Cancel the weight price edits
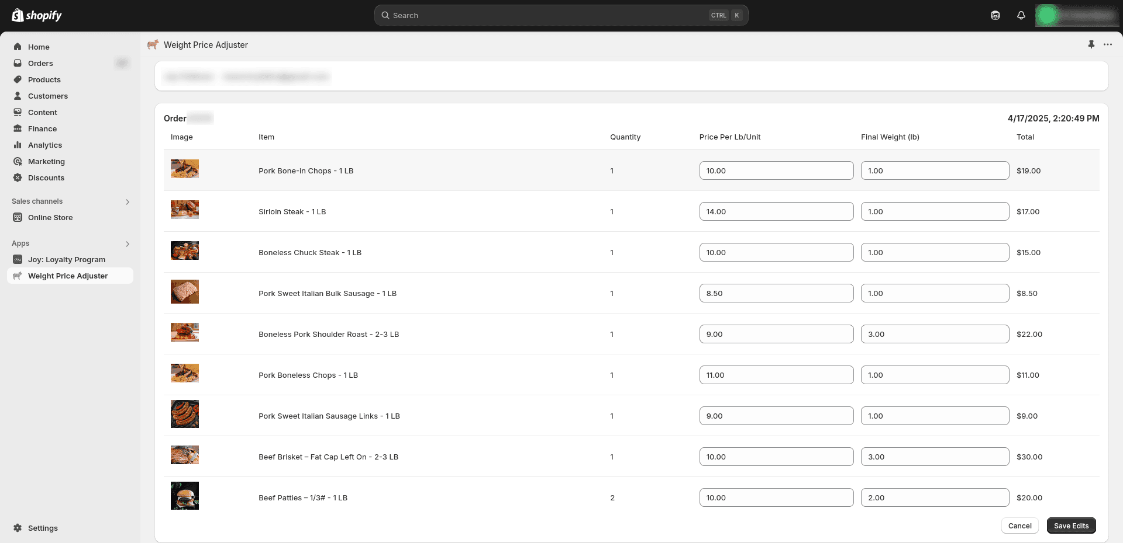1123x543 pixels. coord(1019,525)
